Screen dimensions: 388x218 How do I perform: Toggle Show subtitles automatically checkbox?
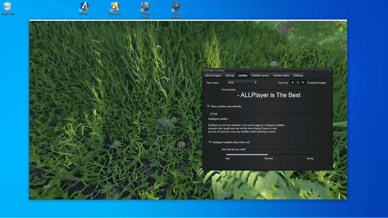pyautogui.click(x=208, y=106)
